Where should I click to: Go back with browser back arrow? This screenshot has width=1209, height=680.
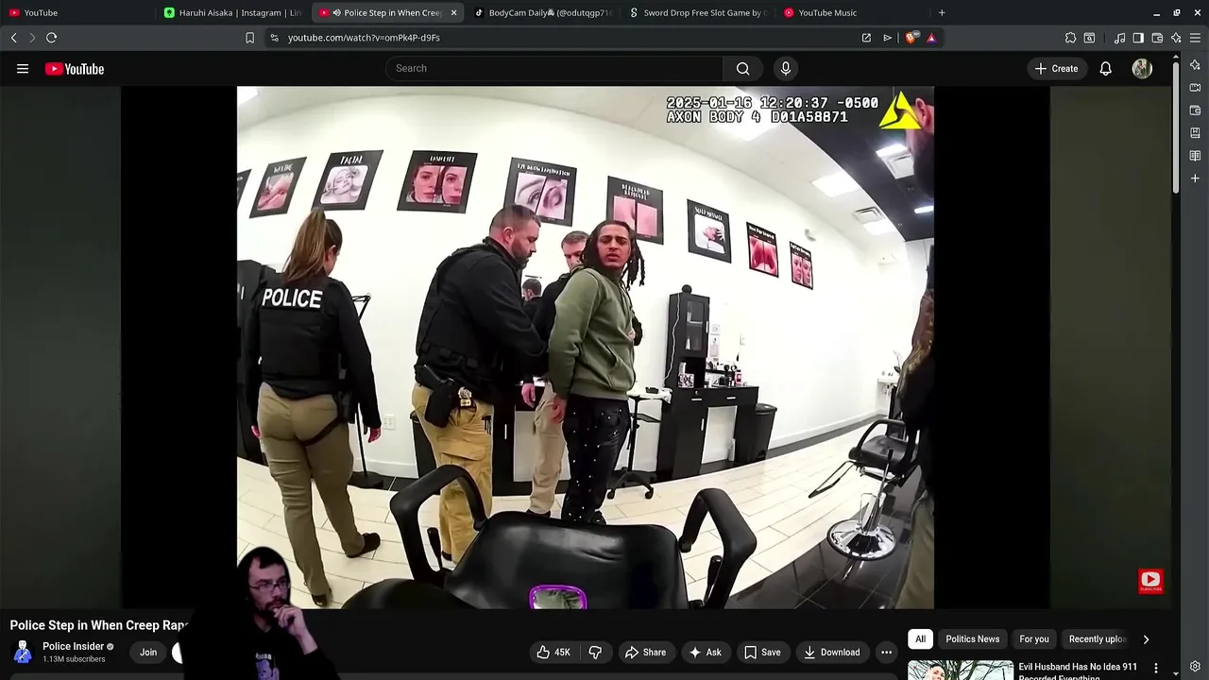13,38
